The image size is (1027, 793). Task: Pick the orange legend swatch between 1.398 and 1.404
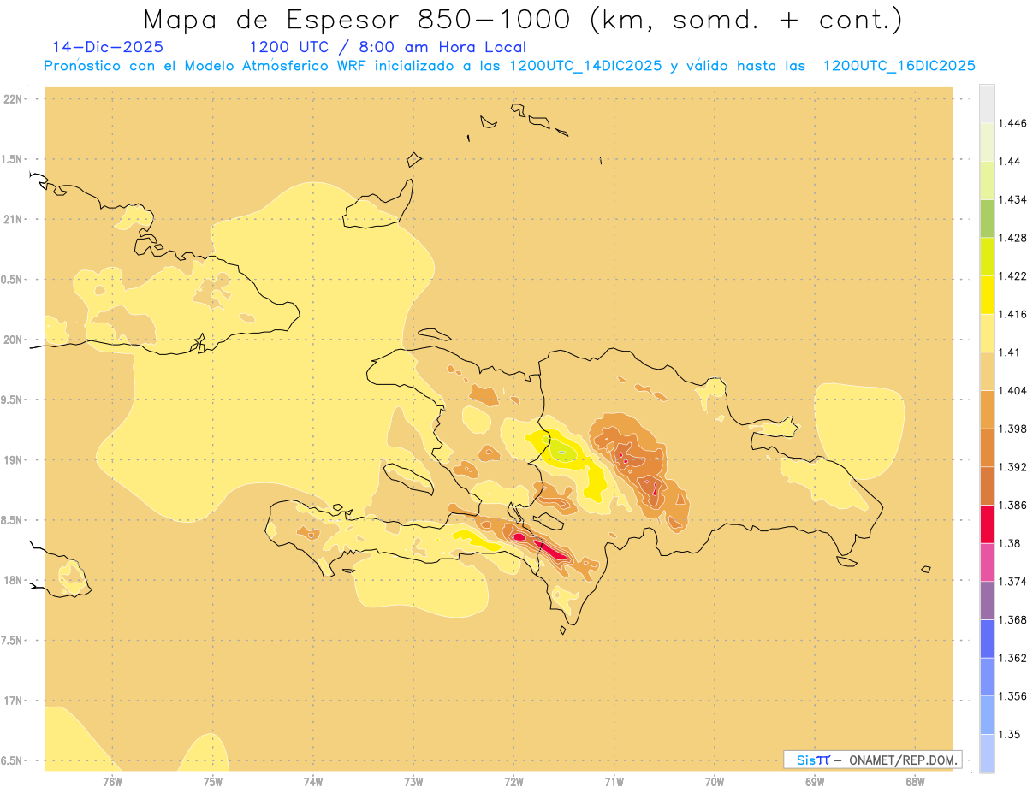pyautogui.click(x=987, y=410)
